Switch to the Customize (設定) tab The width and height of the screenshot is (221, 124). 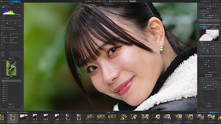pyautogui.click(x=15, y=1)
